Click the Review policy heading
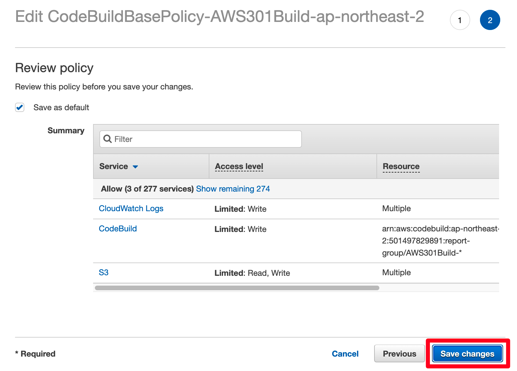Viewport: 517px width, 371px height. (x=54, y=68)
